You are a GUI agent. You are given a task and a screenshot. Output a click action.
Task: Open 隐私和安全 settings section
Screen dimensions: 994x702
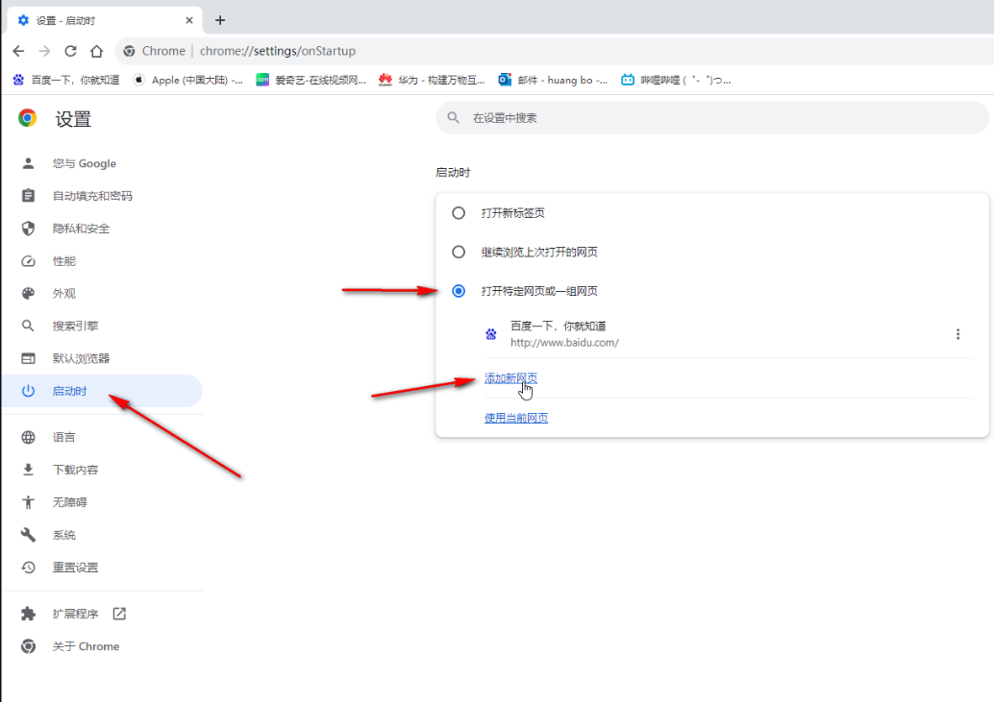coord(102,229)
